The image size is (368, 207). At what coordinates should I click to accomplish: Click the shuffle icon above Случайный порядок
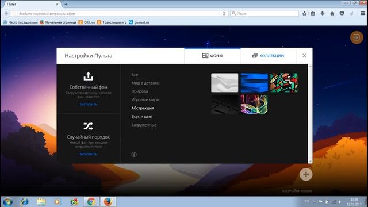(x=88, y=126)
